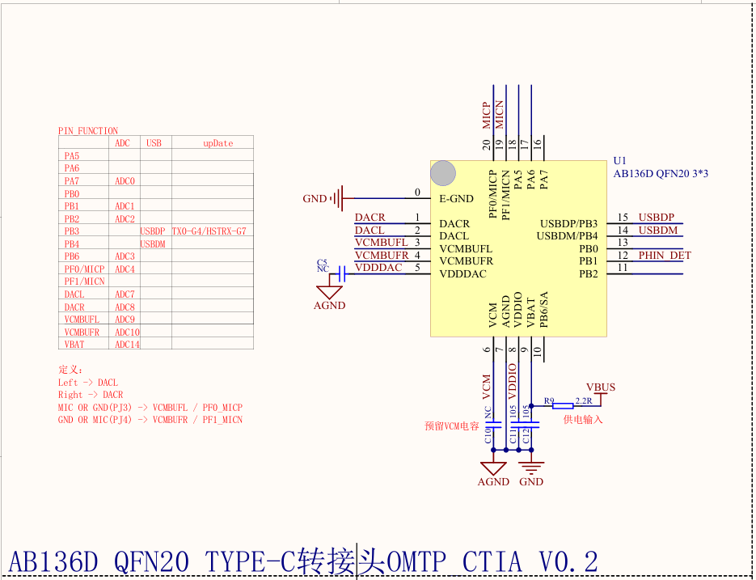Click the PIN_FUNCTION table title

click(88, 131)
